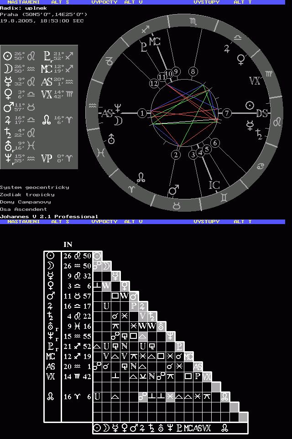Image resolution: width=292 pixels, height=439 pixels.
Task: Click VYSTUPY in the lower menu bar
Action: (206, 222)
